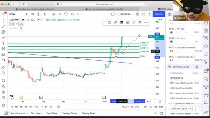Select the 1D time range
The height and width of the screenshot is (118, 210).
coord(12,107)
